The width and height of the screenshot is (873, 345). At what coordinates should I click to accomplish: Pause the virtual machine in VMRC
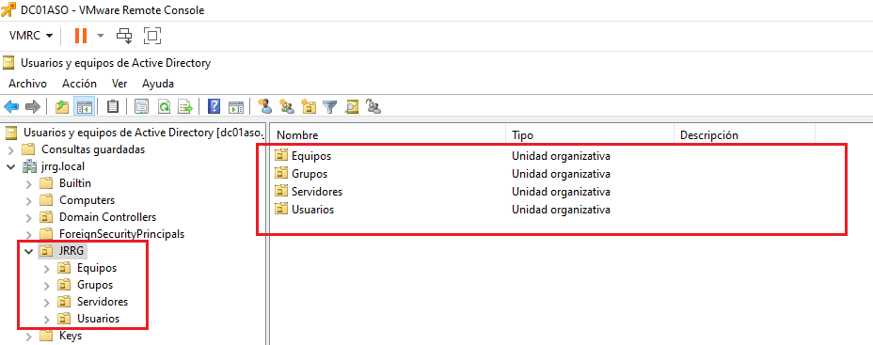coord(81,36)
